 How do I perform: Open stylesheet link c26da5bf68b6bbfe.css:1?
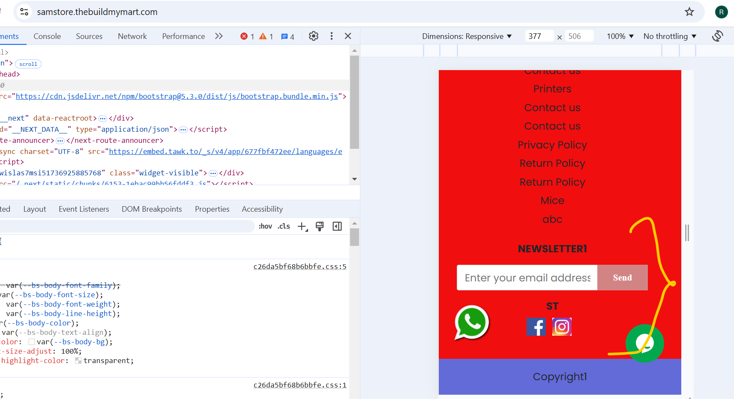point(300,385)
